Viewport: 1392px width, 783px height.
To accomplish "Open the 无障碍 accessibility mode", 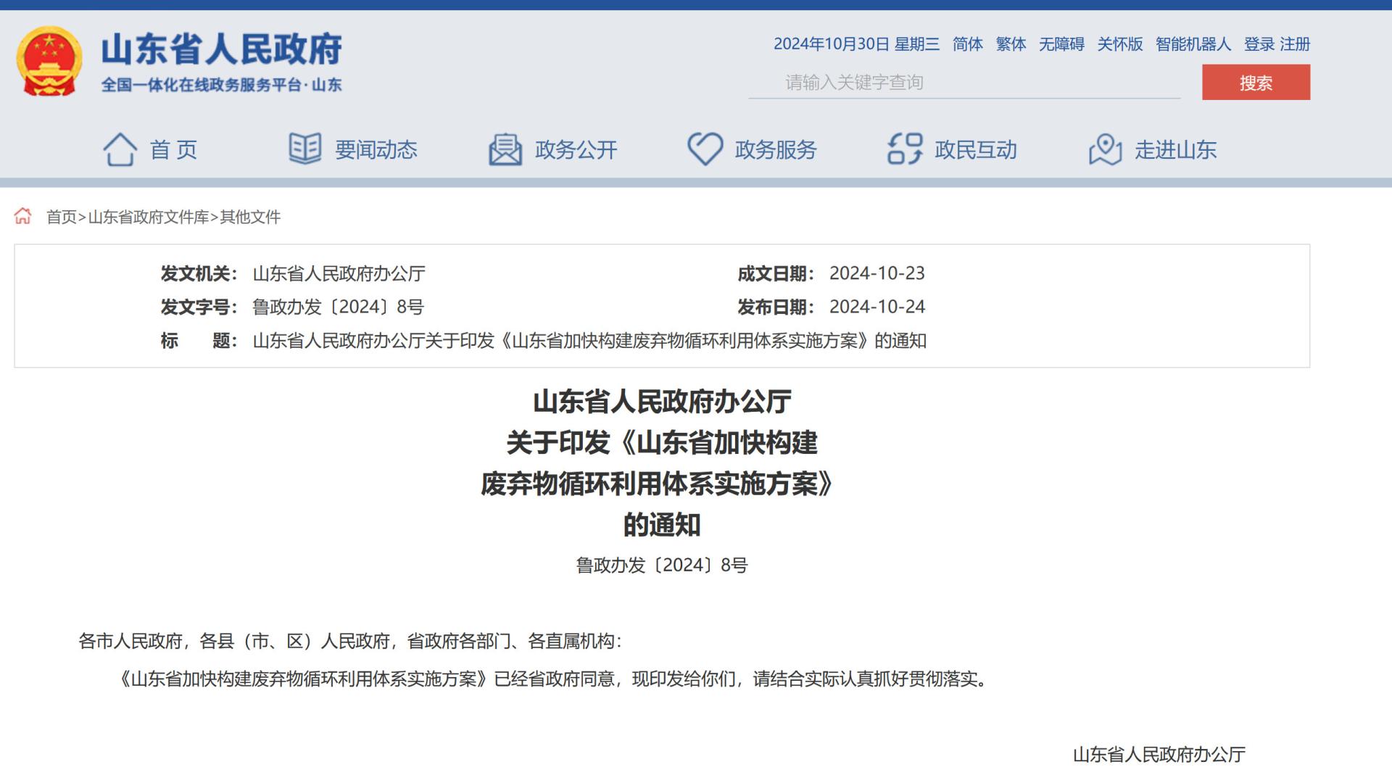I will 1061,44.
